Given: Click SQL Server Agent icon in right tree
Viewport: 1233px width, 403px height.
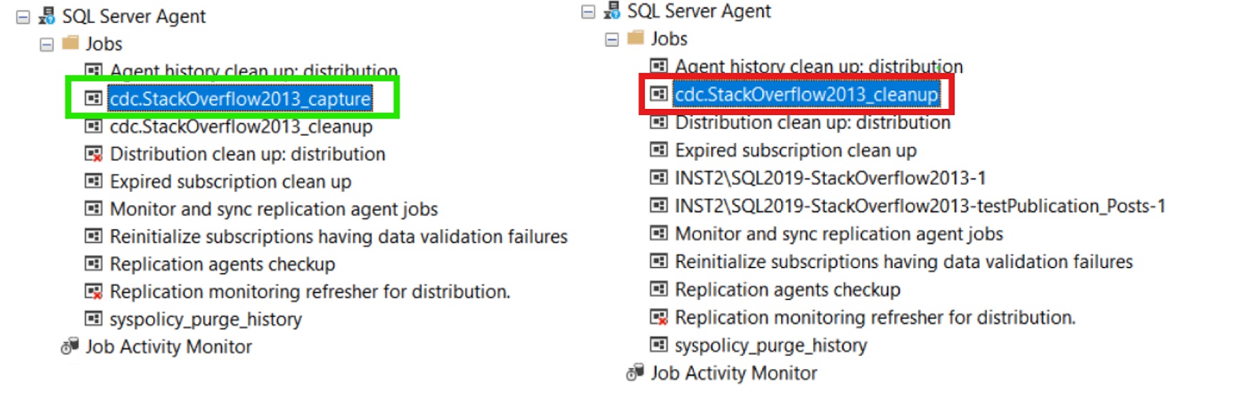Looking at the screenshot, I should (x=612, y=10).
